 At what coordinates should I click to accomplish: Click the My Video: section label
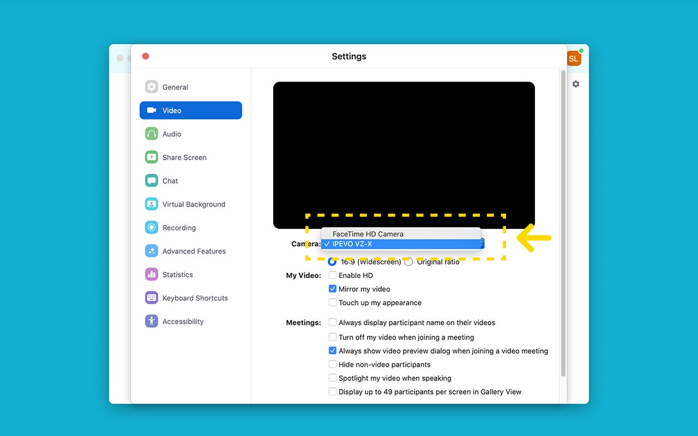click(x=304, y=275)
